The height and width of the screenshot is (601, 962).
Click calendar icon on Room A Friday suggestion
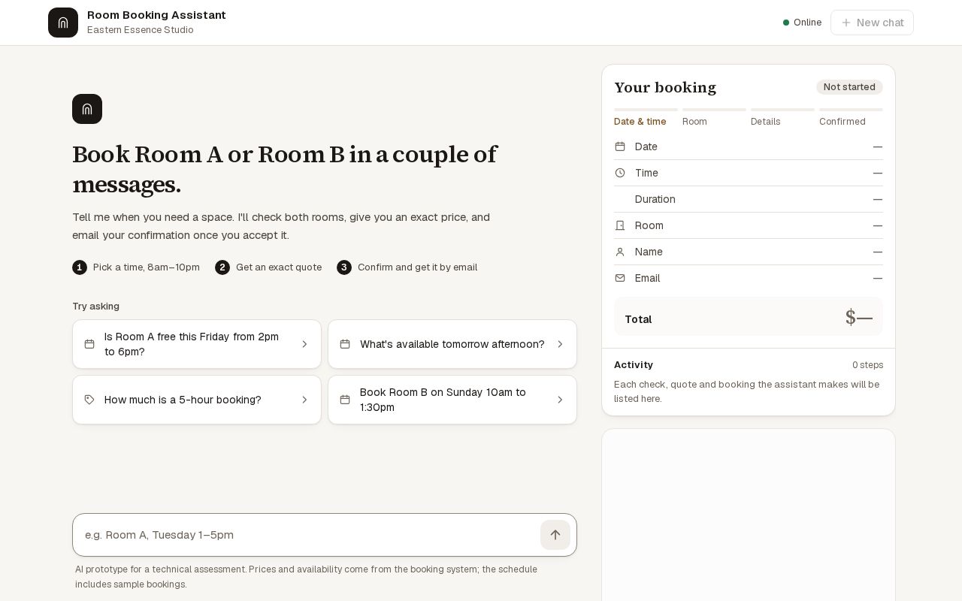tap(89, 344)
